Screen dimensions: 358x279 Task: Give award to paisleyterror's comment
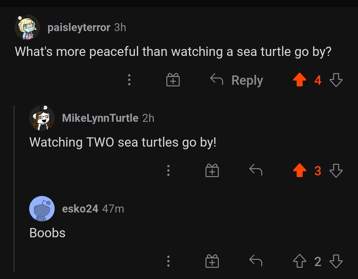click(x=173, y=80)
